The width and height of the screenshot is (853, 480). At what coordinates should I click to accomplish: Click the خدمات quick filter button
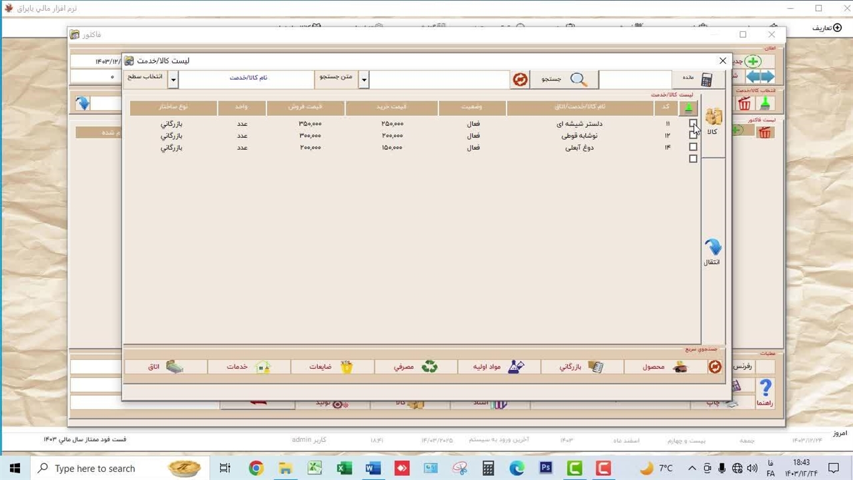pyautogui.click(x=249, y=367)
